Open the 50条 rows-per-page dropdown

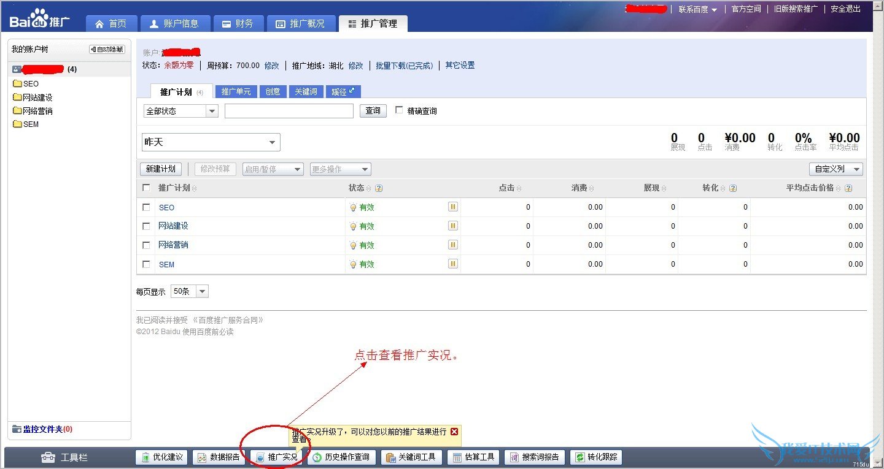[190, 291]
